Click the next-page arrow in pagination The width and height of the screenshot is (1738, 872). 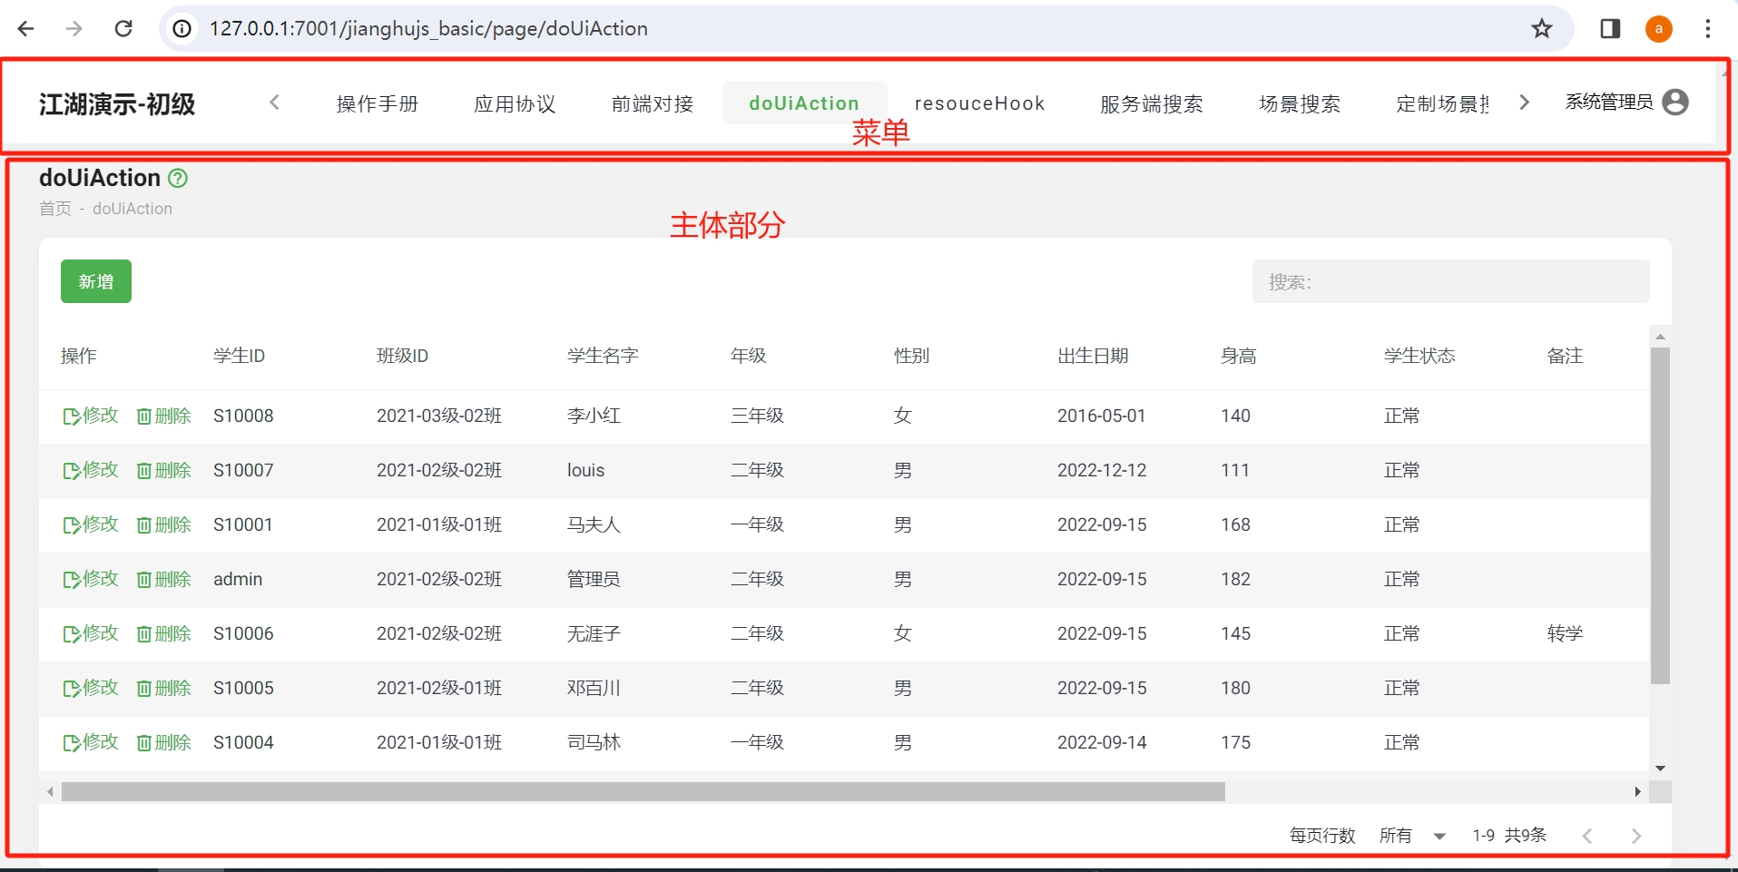[1636, 835]
